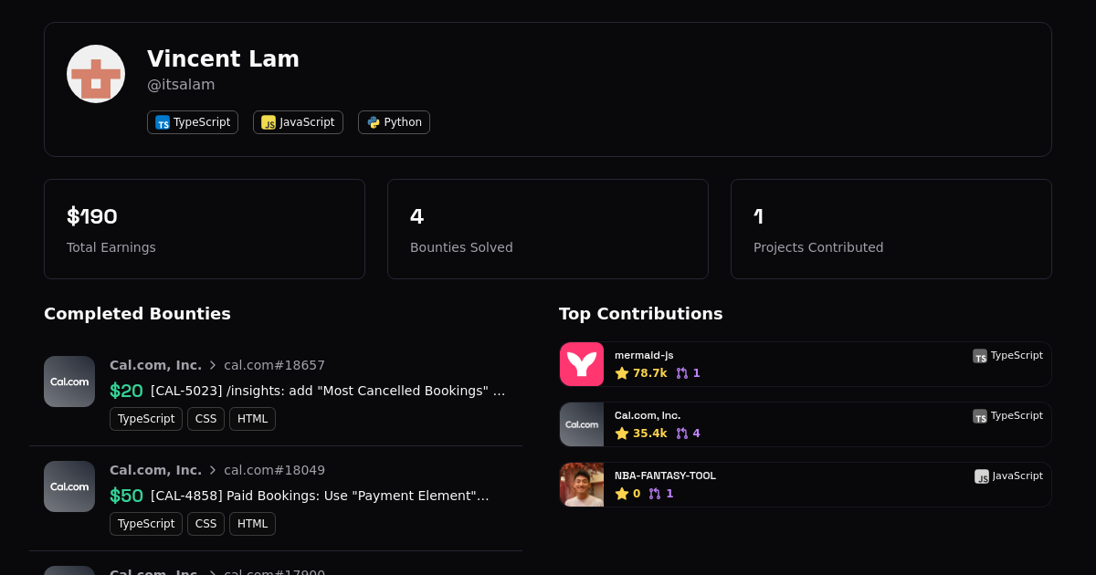This screenshot has width=1096, height=575.
Task: Click the NBA-FANTASY-TOOL project photo
Action: coord(582,485)
